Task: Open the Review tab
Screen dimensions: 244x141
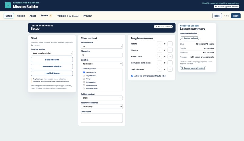Action: [46, 16]
